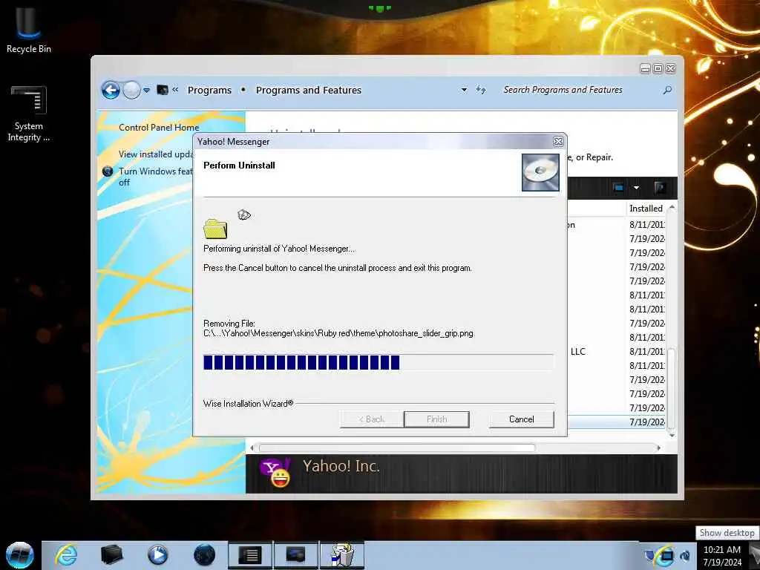Click the shield icon beside Turn Windows features

point(108,171)
